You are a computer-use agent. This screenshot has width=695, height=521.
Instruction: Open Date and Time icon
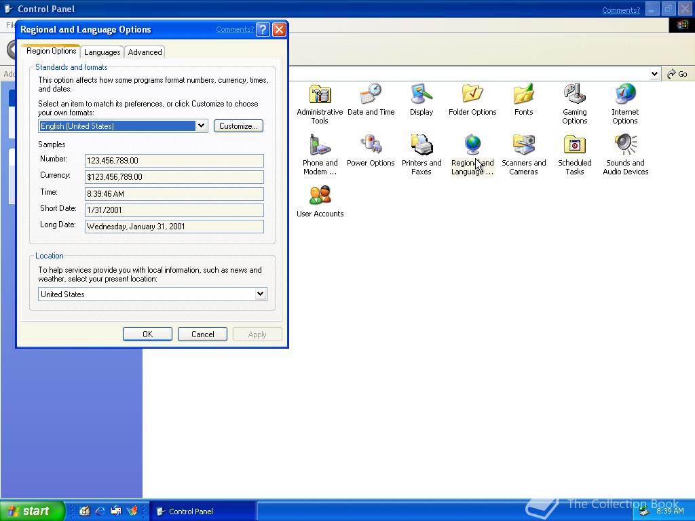(x=371, y=93)
